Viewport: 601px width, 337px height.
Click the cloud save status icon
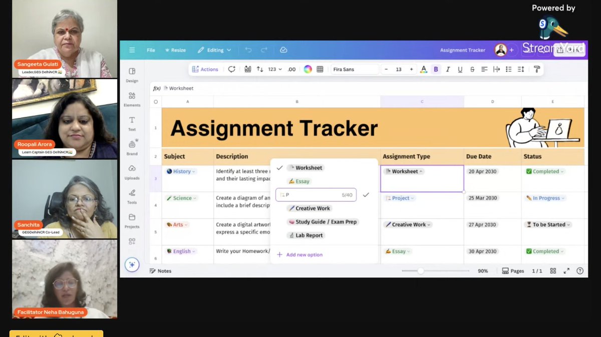click(x=283, y=50)
